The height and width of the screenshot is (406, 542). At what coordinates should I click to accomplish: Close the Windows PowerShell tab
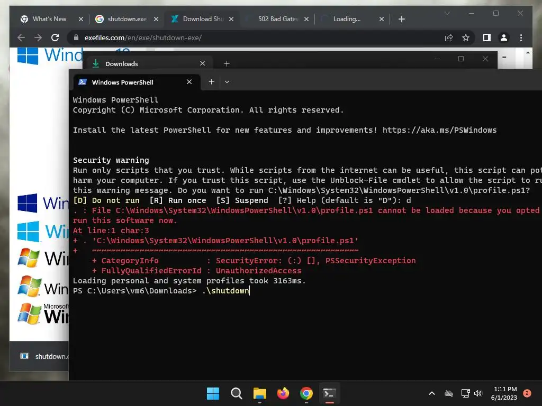[189, 82]
